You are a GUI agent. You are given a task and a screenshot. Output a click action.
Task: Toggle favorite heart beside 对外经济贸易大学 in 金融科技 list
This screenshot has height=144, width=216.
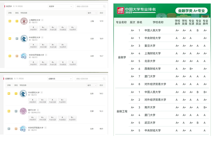(x=45, y=128)
